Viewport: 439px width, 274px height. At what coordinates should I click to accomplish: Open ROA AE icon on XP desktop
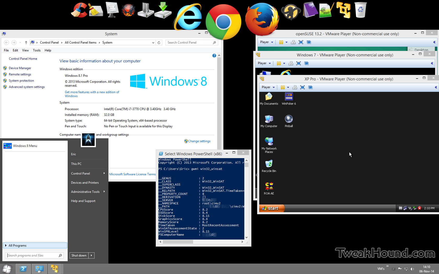[x=269, y=189]
